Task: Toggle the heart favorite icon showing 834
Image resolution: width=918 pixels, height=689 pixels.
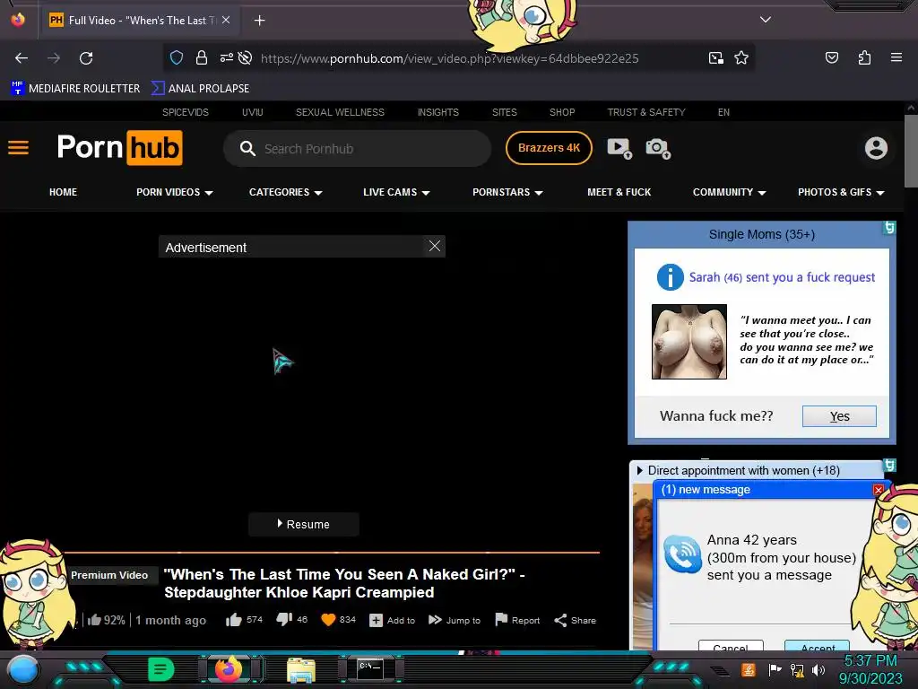Action: coord(328,619)
